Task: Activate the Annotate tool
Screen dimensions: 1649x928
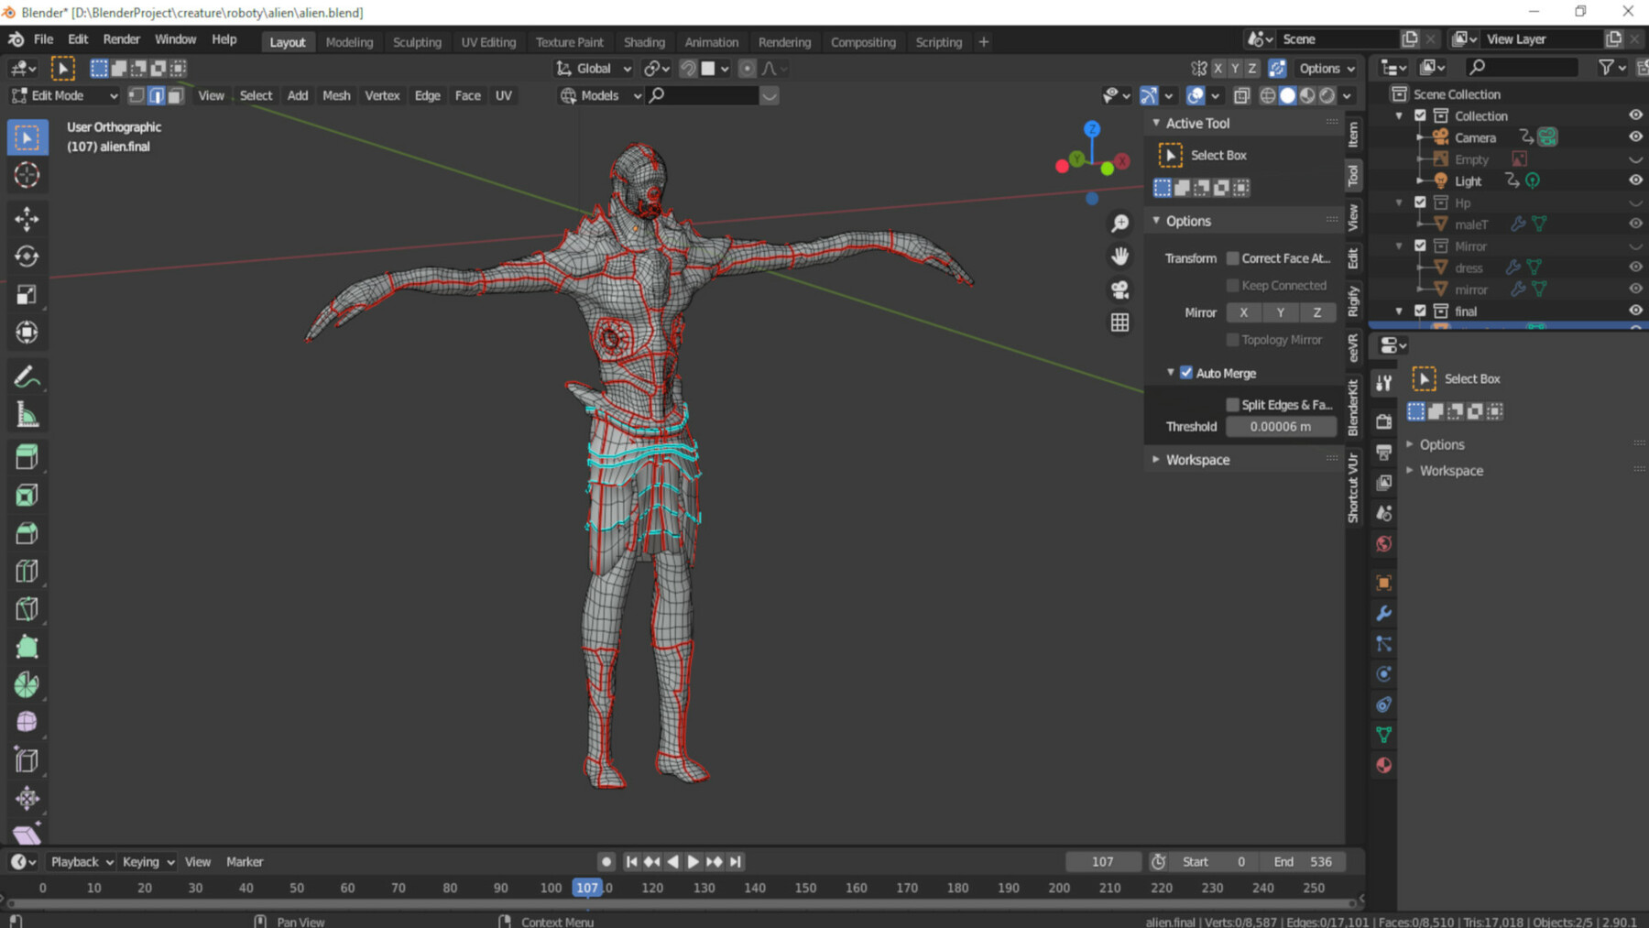Action: coord(27,376)
